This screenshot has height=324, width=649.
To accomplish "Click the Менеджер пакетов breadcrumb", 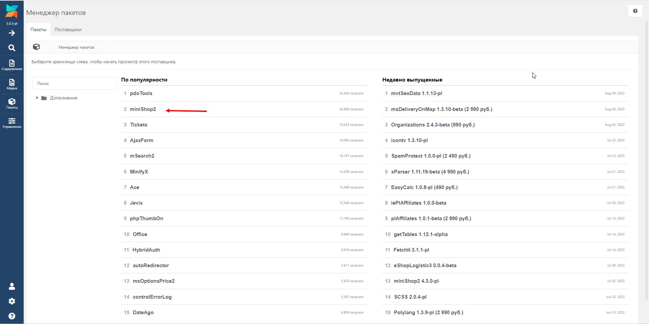I will coord(76,47).
